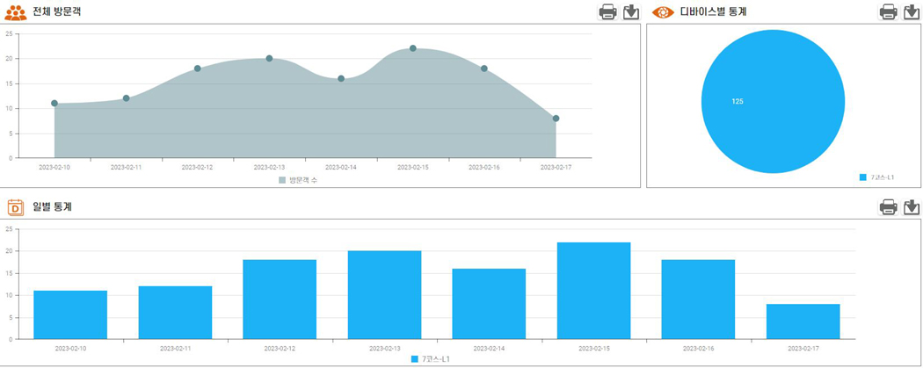Print the 디바이스별 통계 pie chart
This screenshot has width=923, height=368.
pos(889,11)
